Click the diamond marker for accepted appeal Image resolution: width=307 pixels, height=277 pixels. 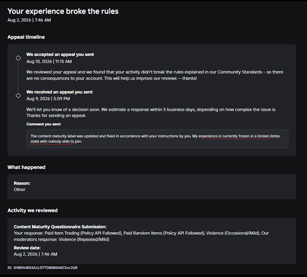click(18, 58)
